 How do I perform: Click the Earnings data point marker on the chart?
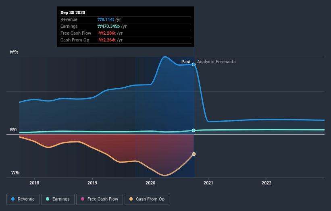tap(194, 130)
